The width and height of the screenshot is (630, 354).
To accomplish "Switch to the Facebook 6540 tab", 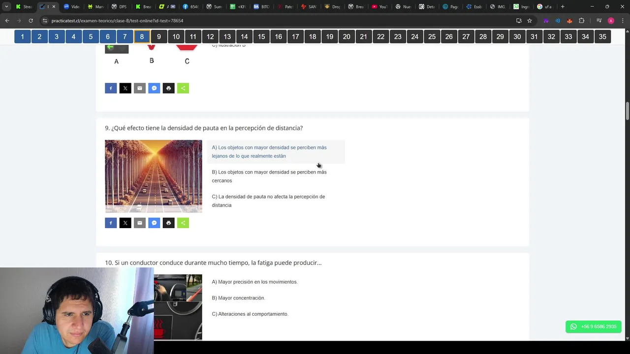I will point(190,7).
